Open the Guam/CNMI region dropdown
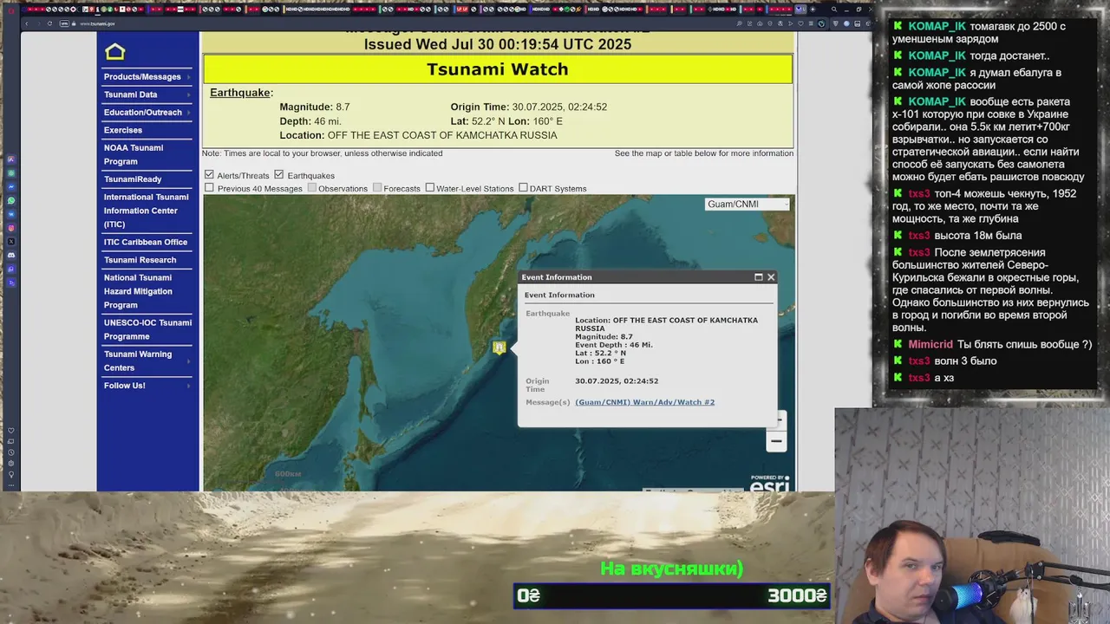 748,205
